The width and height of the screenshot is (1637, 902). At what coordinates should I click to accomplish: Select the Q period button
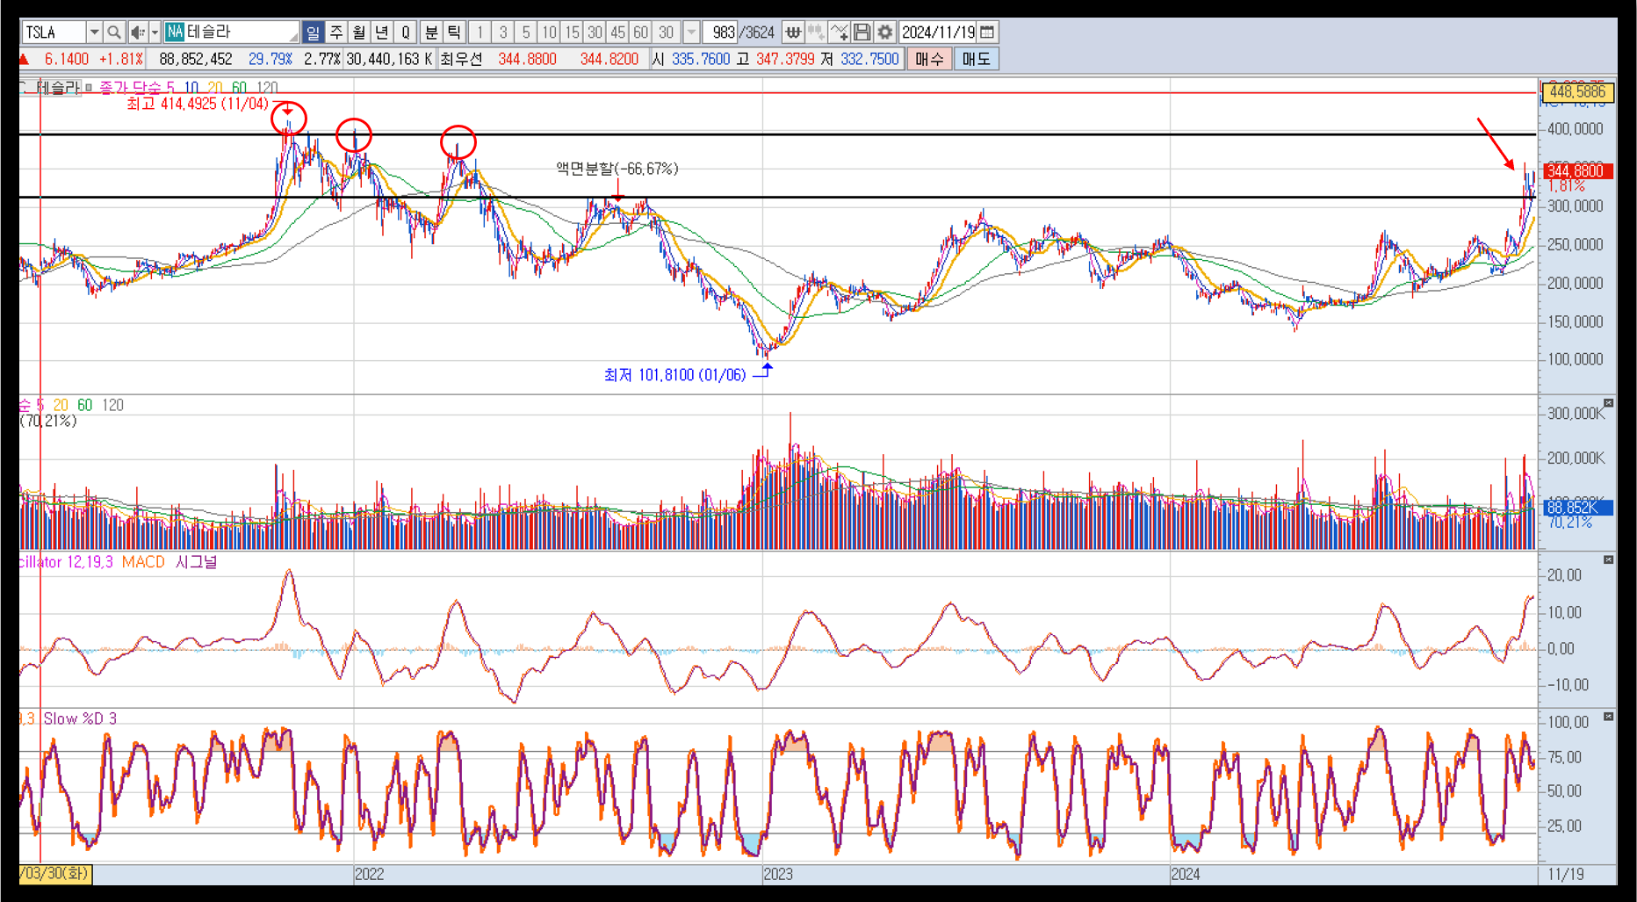[x=405, y=32]
